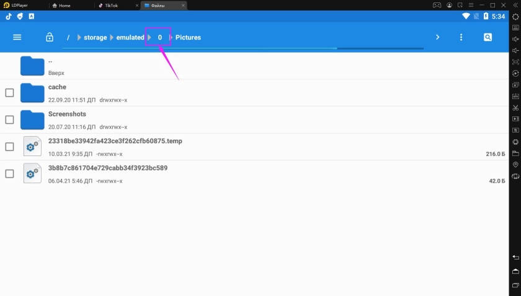
Task: Expand breadcrumb forward chevron arrow
Action: coord(437,37)
